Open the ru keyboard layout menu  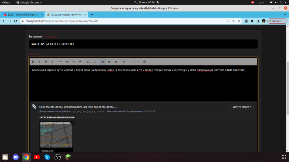[261, 2]
